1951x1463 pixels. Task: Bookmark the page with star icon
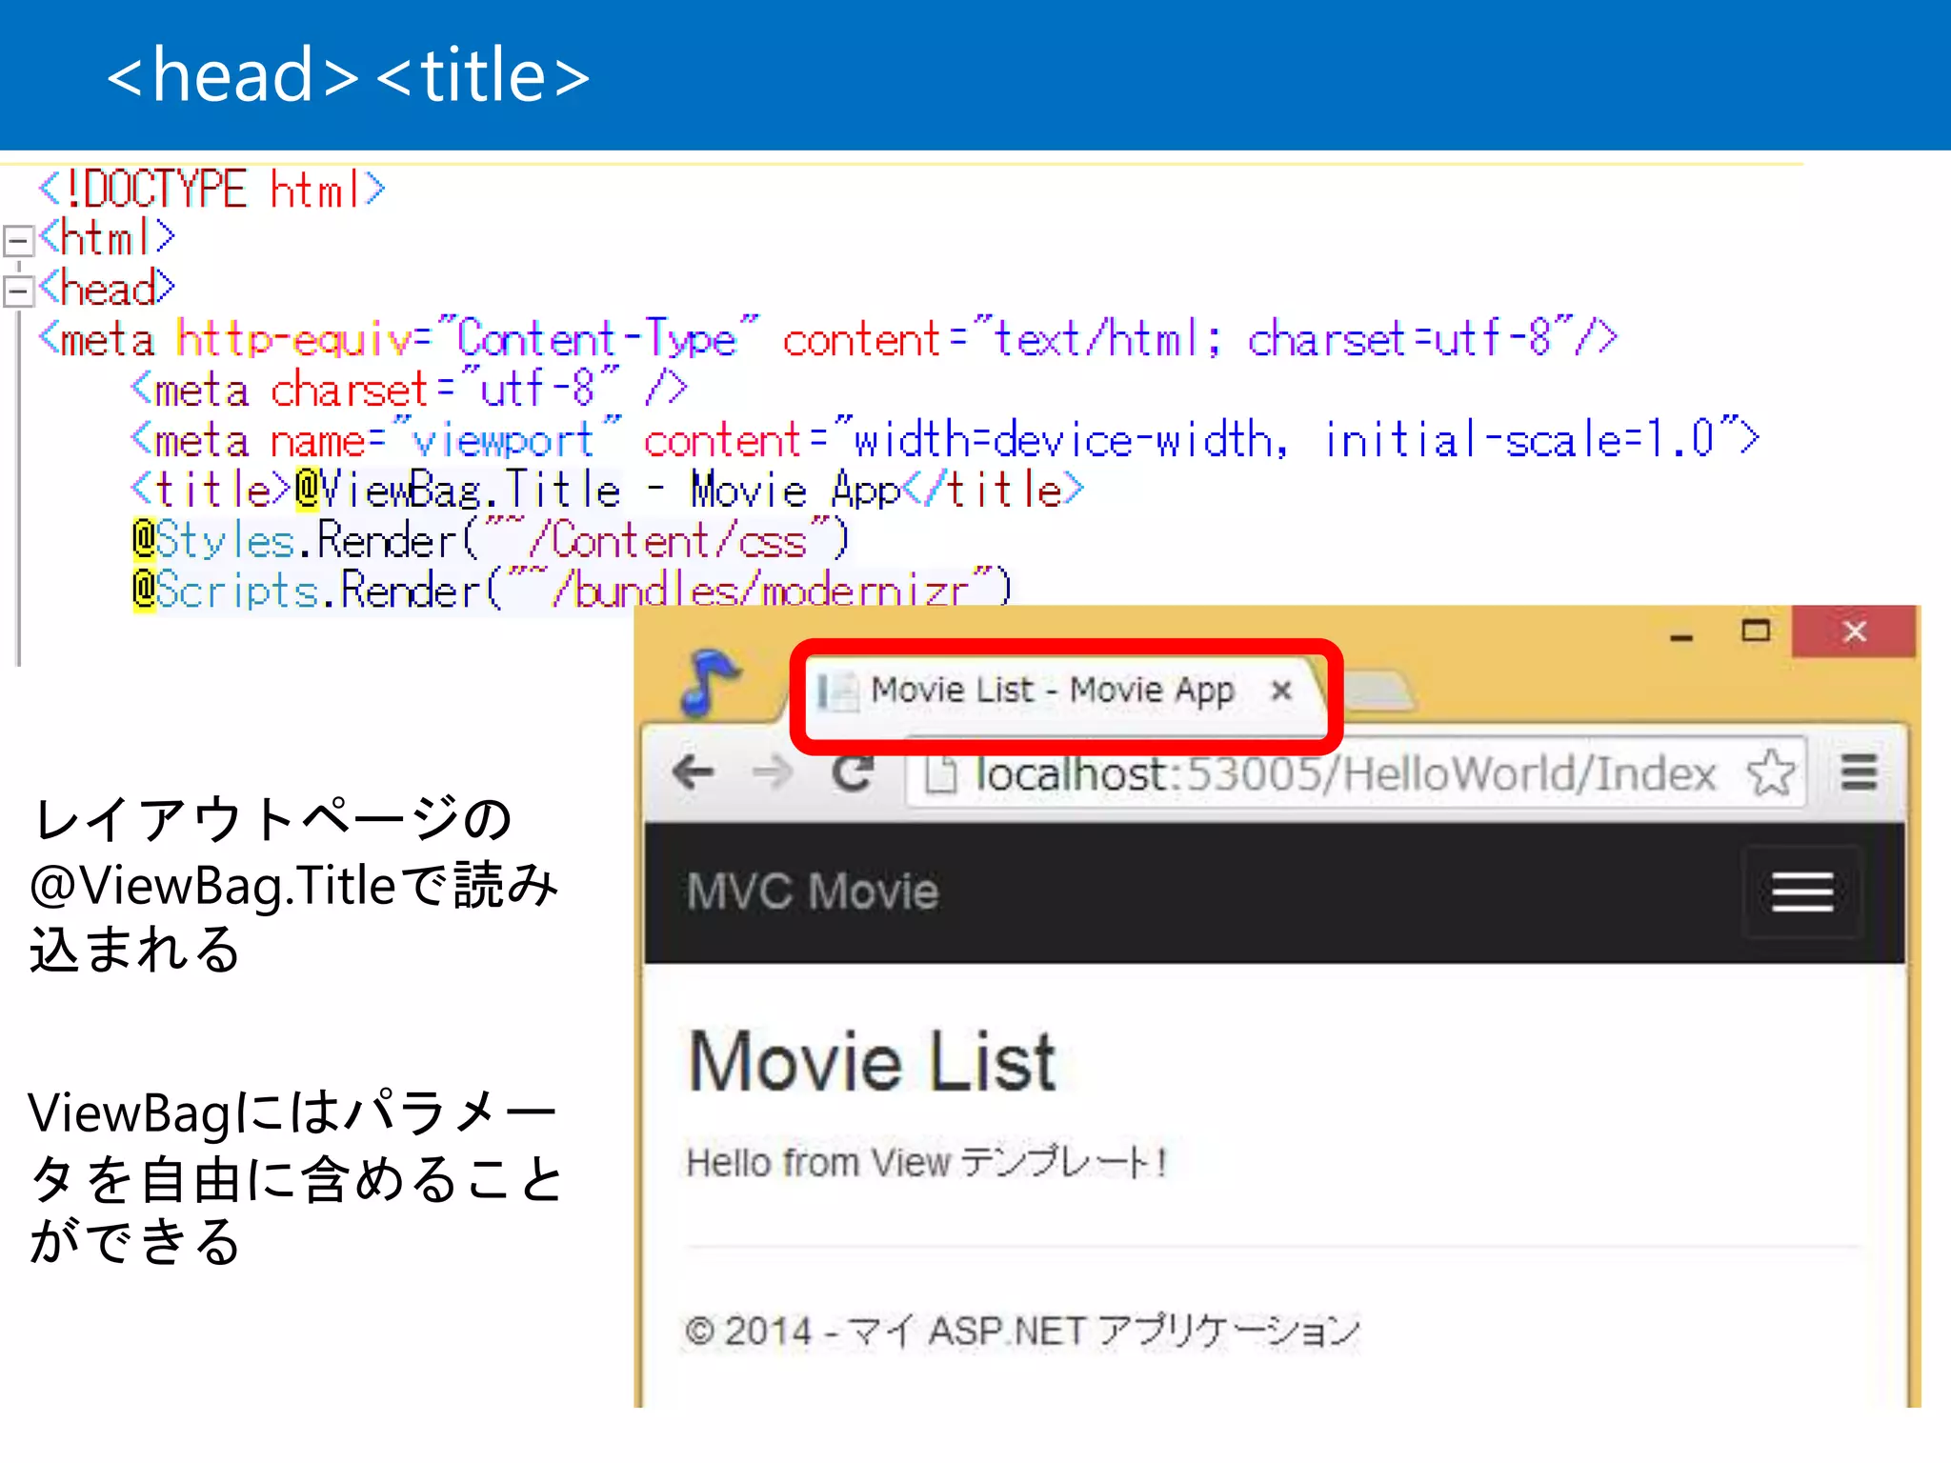pos(1771,772)
